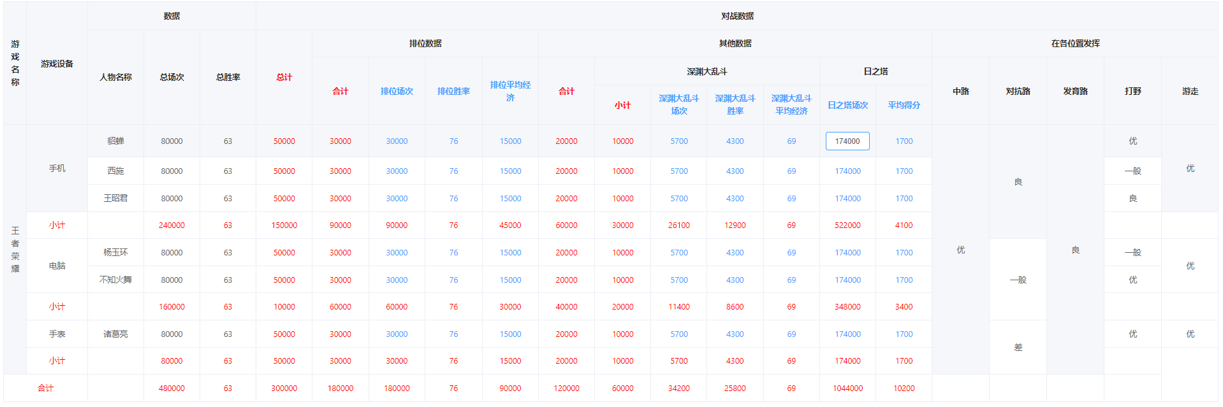
Task: Click the 西施 character name cell
Action: click(115, 171)
